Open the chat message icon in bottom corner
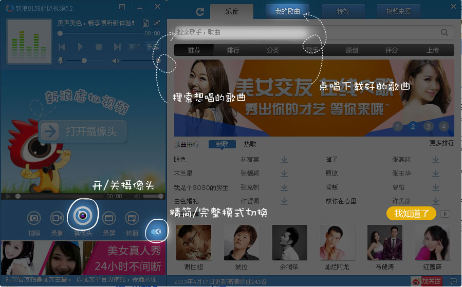462x287 pixels. click(453, 281)
